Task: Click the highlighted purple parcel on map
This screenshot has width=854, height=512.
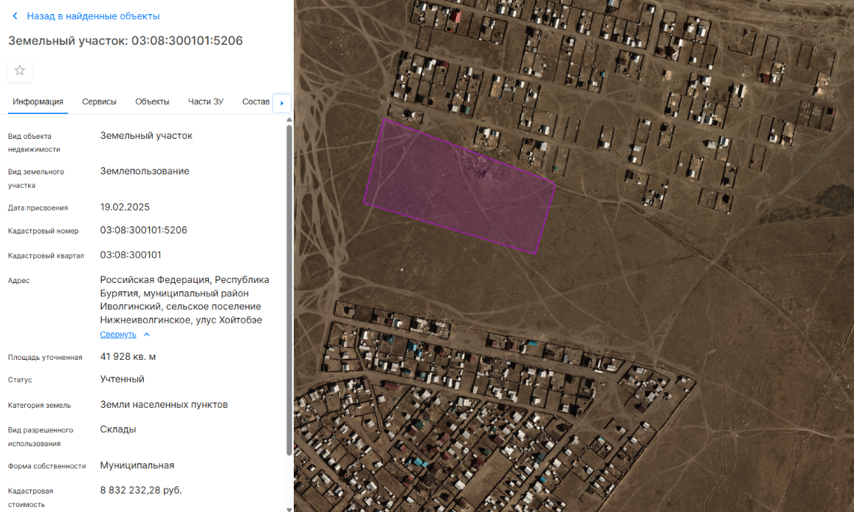Action: pos(459,187)
